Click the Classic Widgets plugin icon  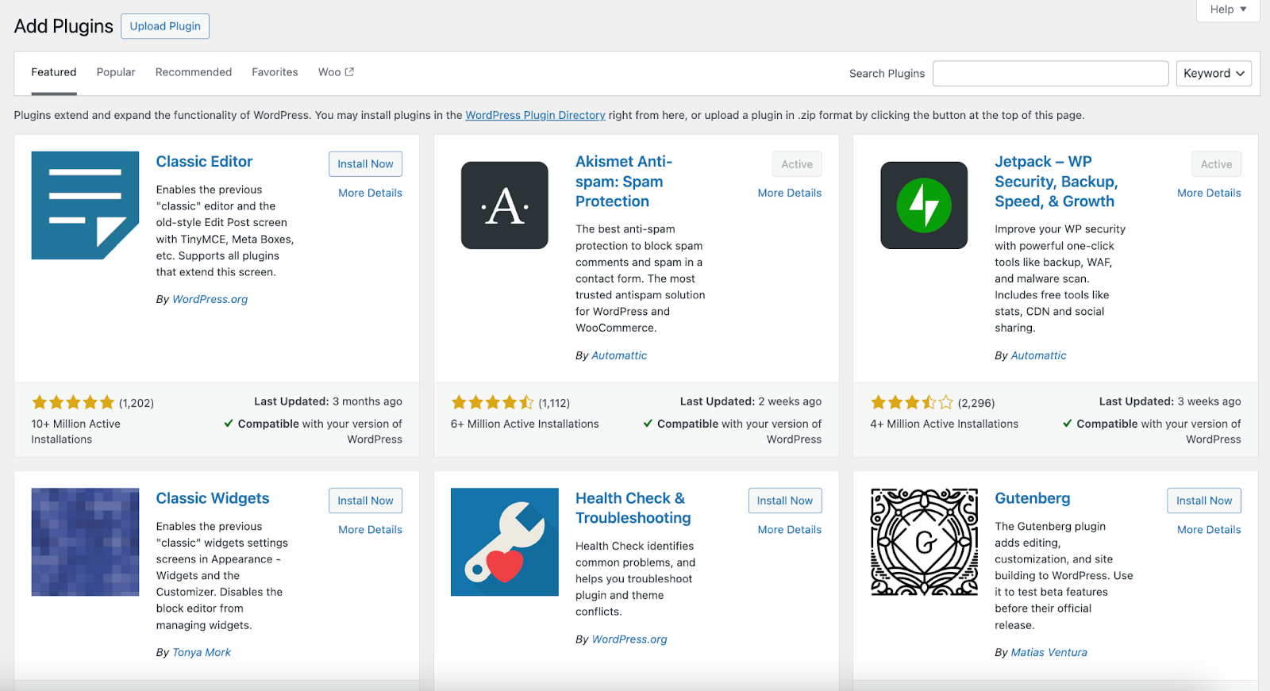85,542
